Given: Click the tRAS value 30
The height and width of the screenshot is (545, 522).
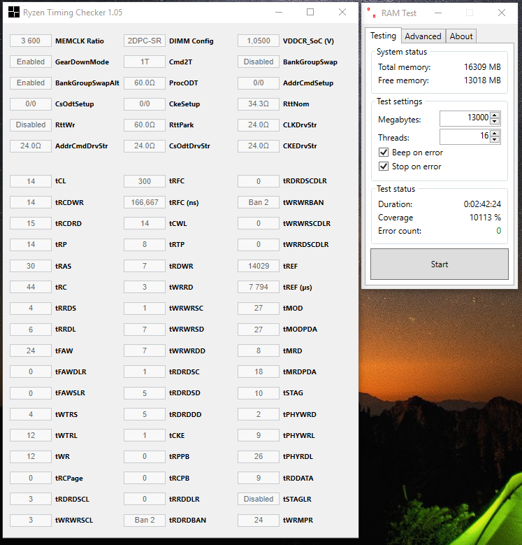Looking at the screenshot, I should point(31,266).
